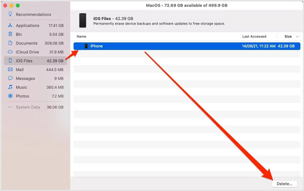Click the iOS Files phone icon in sidebar
304x191 pixels.
point(10,60)
